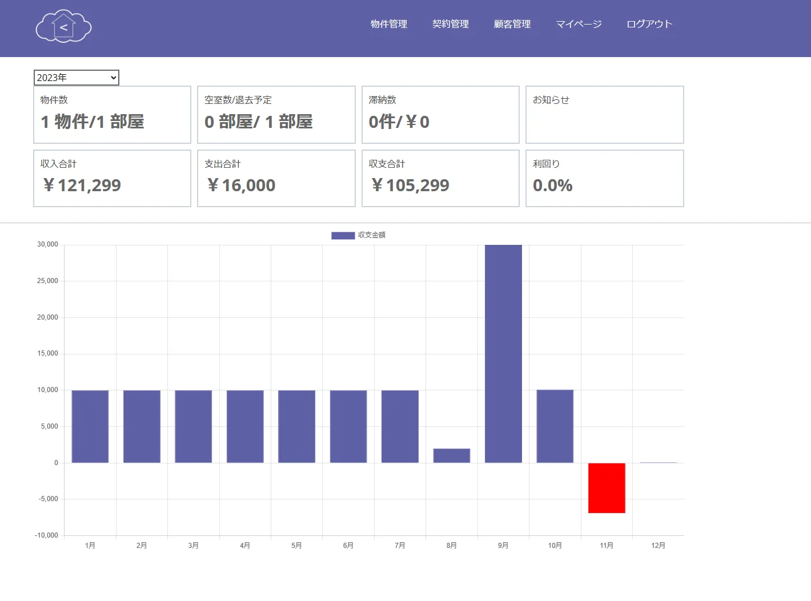Open the 利回り yield card
This screenshot has height=601, width=811.
[604, 178]
